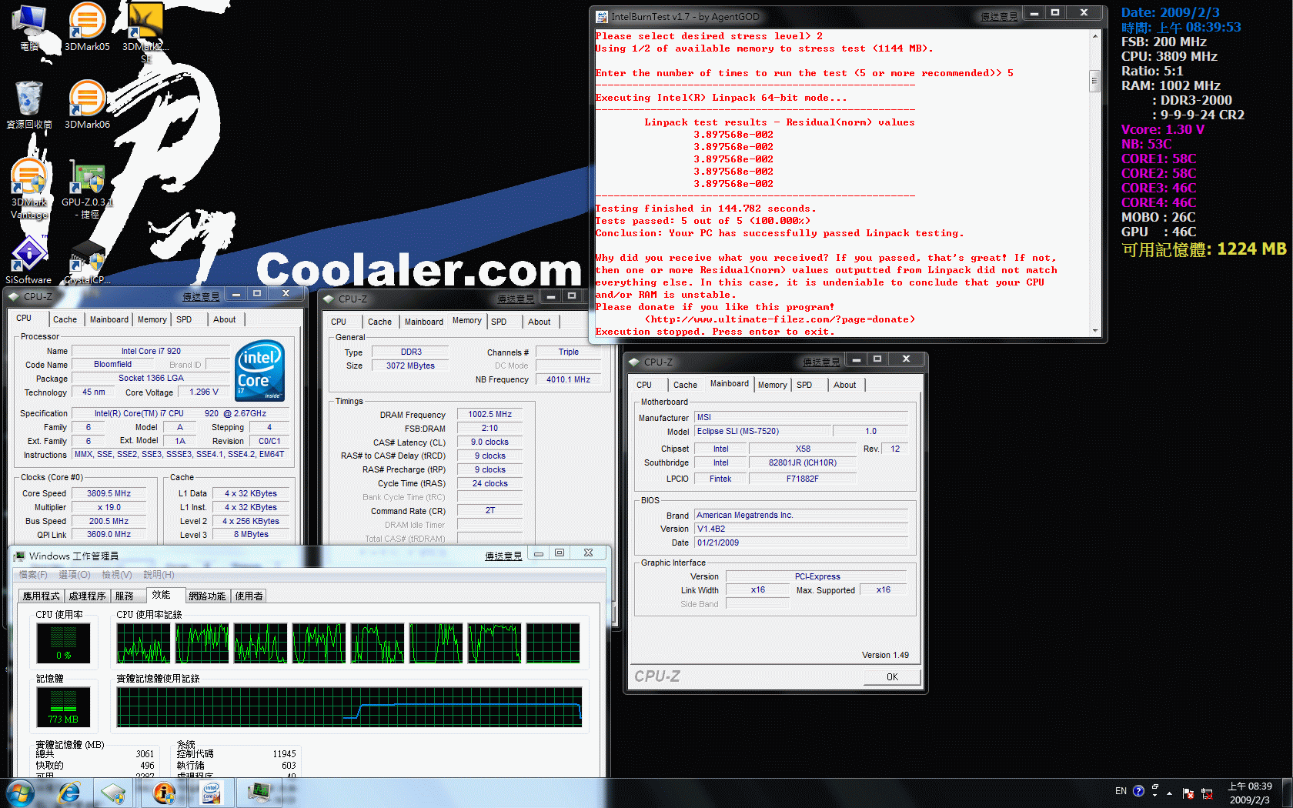Click the Windows Start orb

point(20,793)
